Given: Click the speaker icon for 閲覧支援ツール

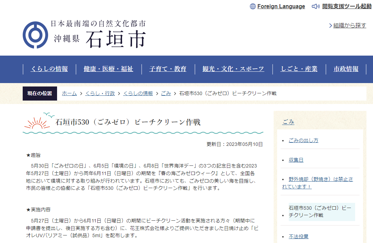Looking at the screenshot, I should [x=316, y=7].
